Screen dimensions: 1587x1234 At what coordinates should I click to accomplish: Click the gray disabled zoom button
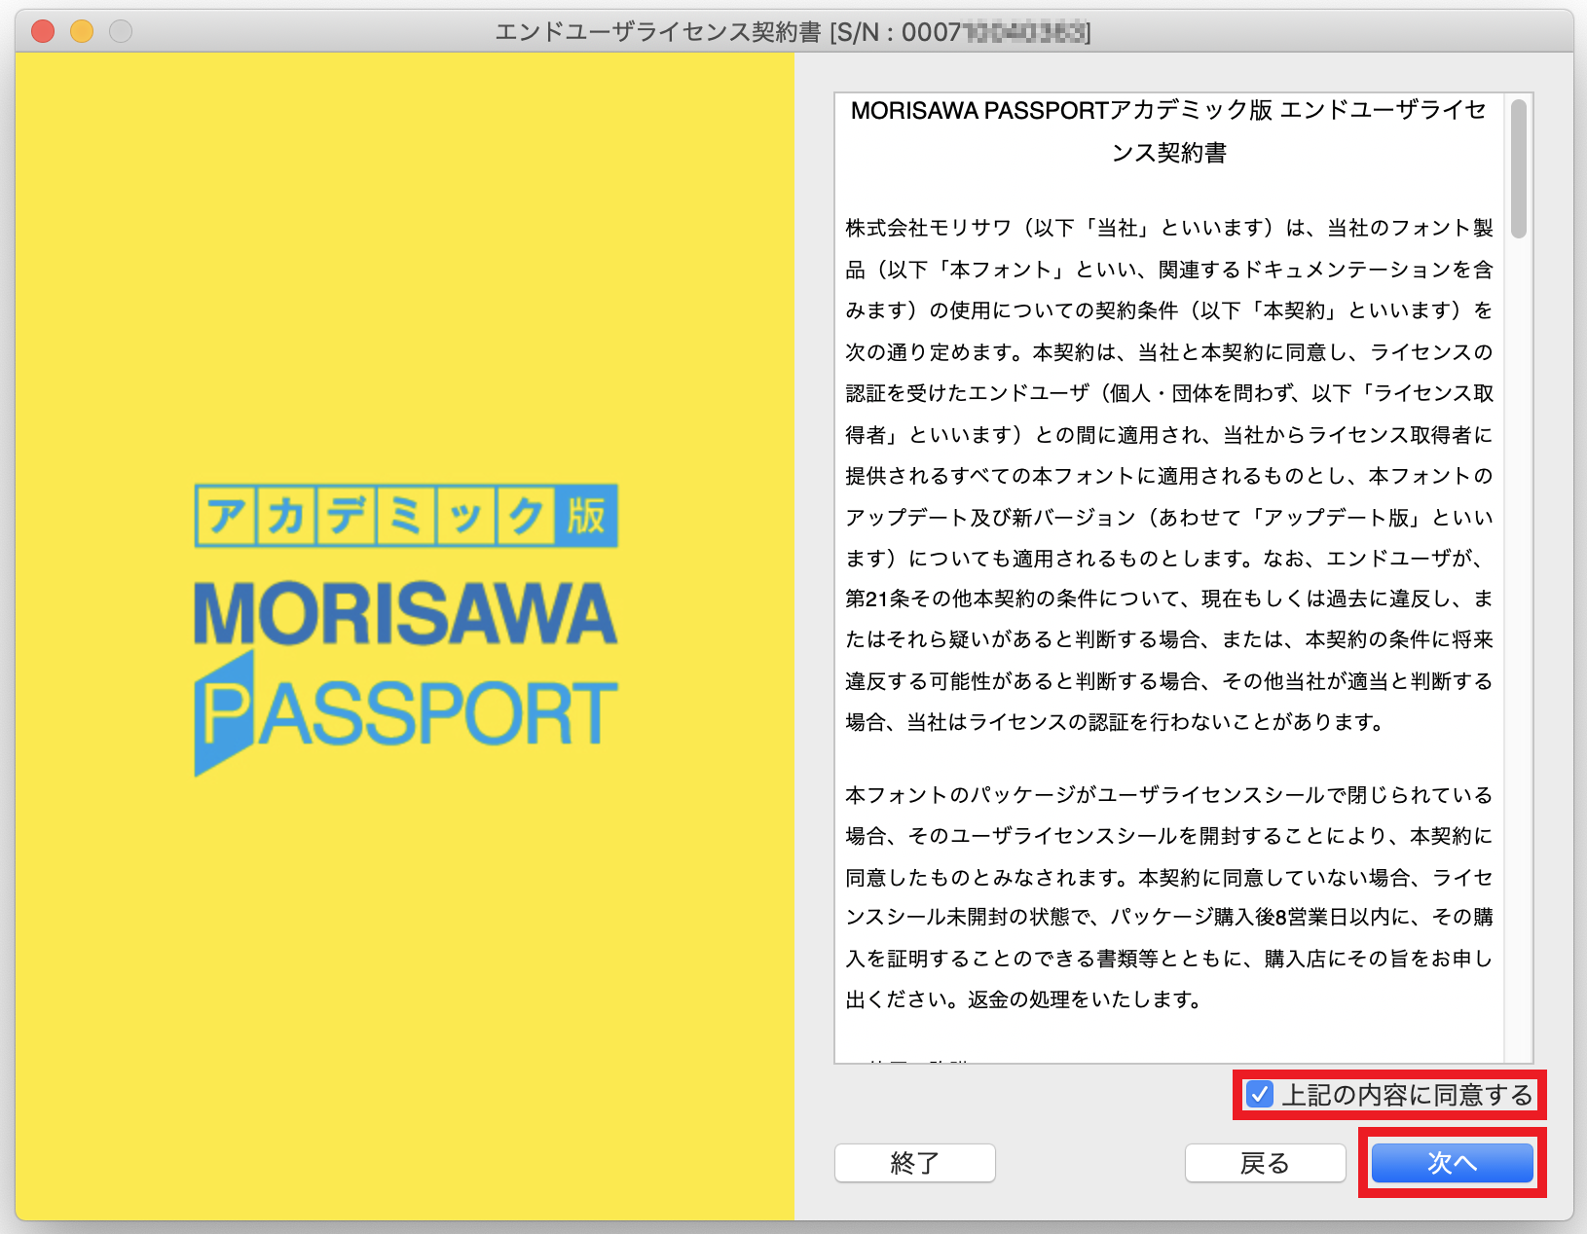point(121,32)
